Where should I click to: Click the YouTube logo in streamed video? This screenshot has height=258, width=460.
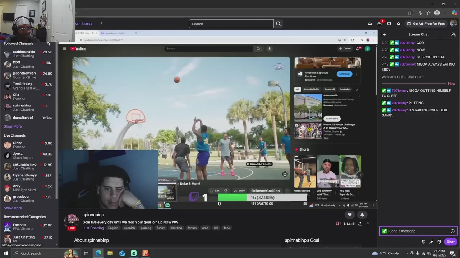78,49
